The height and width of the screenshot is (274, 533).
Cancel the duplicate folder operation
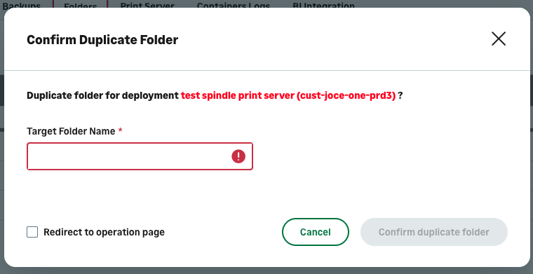[x=315, y=232]
